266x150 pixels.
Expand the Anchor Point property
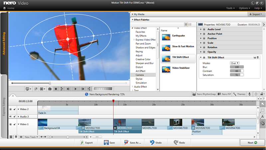click(x=201, y=34)
